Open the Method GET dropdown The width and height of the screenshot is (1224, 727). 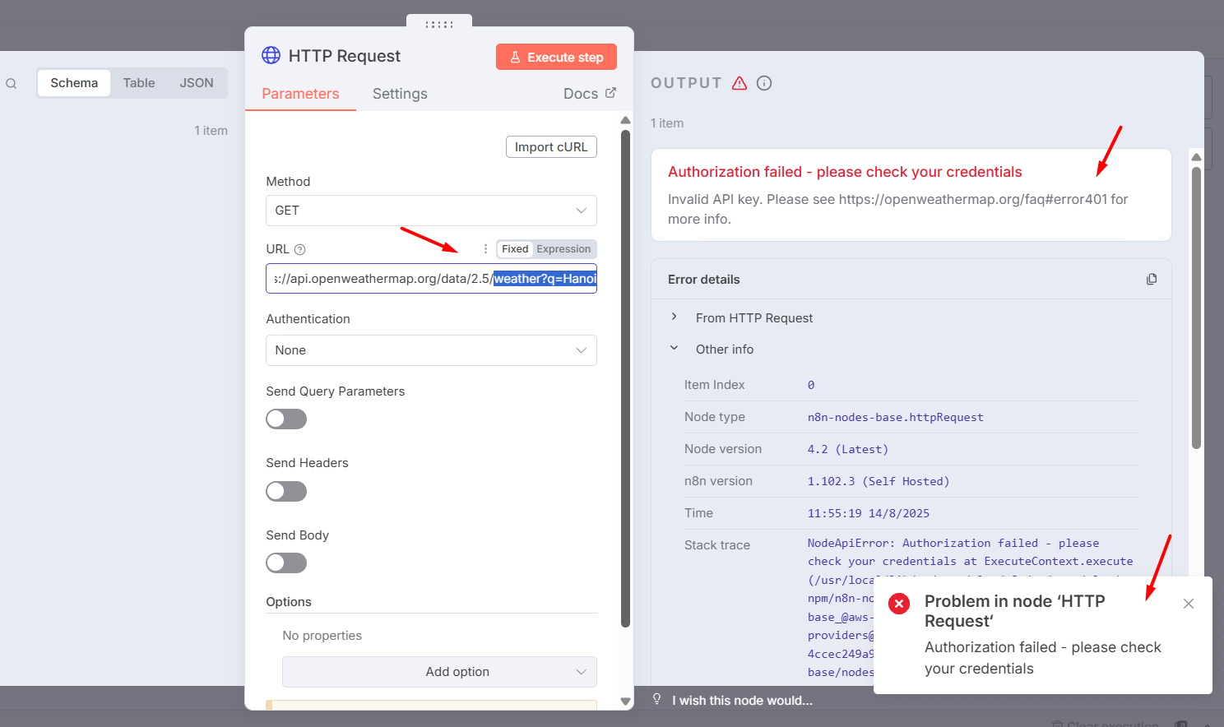431,211
